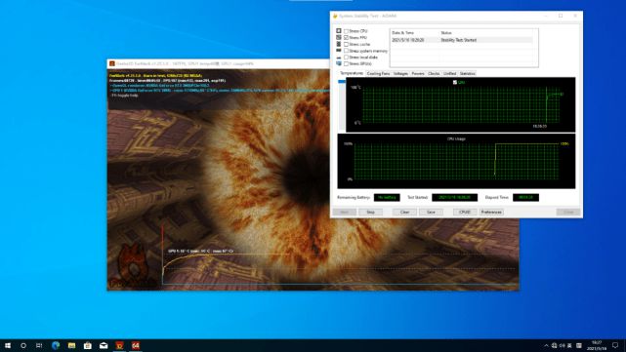Viewport: 626px width, 352px height.
Task: Open Task View on the taskbar
Action: tap(39, 345)
